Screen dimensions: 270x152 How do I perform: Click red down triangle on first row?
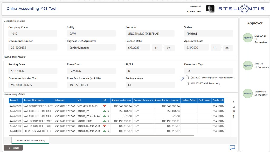pos(104,106)
